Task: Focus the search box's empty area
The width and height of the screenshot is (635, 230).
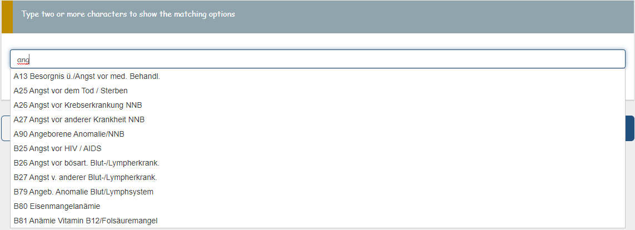Action: (333, 59)
